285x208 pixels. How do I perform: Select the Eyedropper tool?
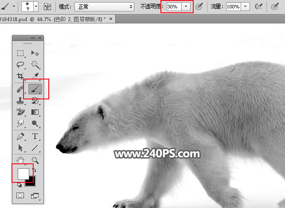click(x=35, y=76)
